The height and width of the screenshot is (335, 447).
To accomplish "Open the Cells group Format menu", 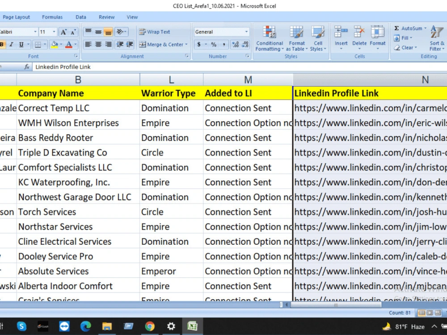I will click(377, 38).
